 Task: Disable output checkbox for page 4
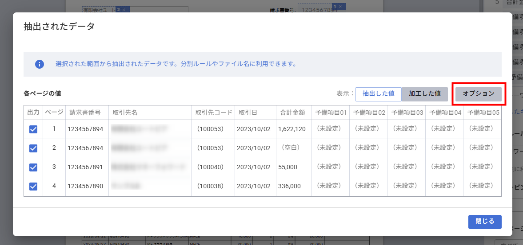point(33,187)
